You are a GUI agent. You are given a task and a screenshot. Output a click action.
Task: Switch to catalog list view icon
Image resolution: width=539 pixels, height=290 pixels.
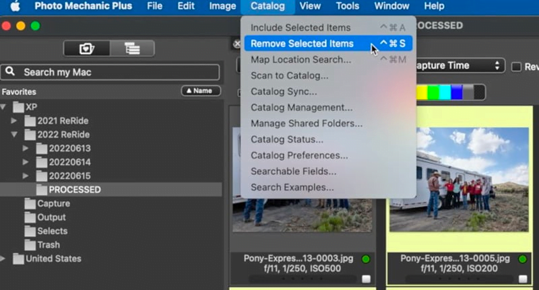tap(132, 48)
